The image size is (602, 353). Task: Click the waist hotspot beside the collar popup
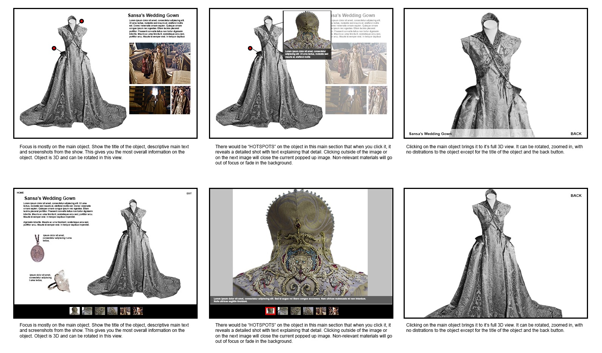click(x=250, y=48)
